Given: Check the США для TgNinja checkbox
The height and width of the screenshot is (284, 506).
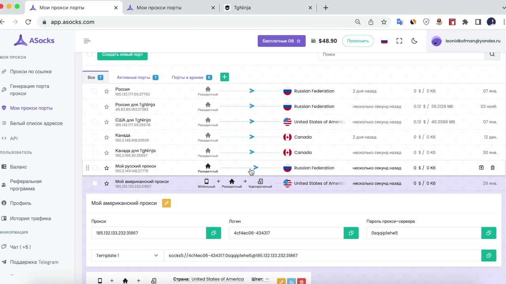Looking at the screenshot, I should 94,122.
